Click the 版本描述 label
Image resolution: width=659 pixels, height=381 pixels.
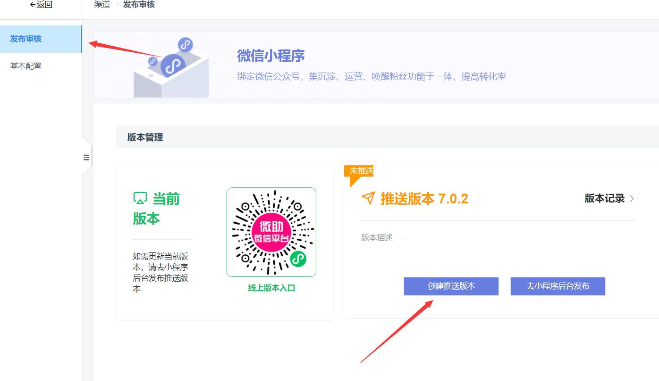point(377,238)
